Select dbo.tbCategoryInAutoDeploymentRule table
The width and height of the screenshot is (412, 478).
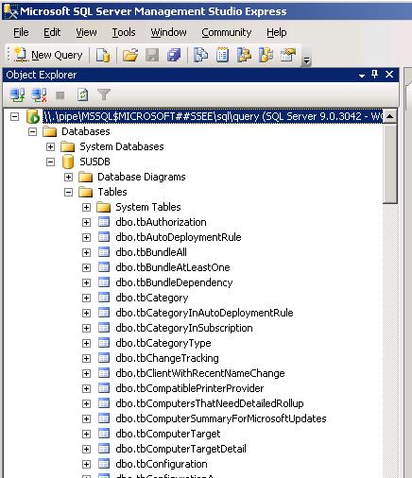[x=204, y=313]
